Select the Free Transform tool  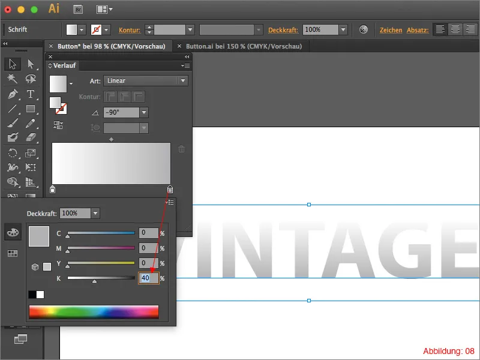click(x=31, y=167)
